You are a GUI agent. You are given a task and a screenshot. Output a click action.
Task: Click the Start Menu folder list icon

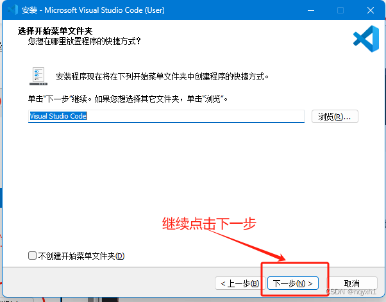coord(38,76)
